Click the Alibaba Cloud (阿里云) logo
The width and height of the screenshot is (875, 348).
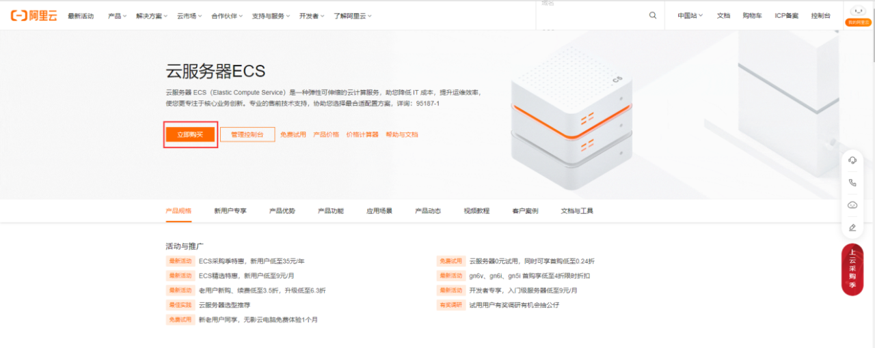click(x=33, y=16)
